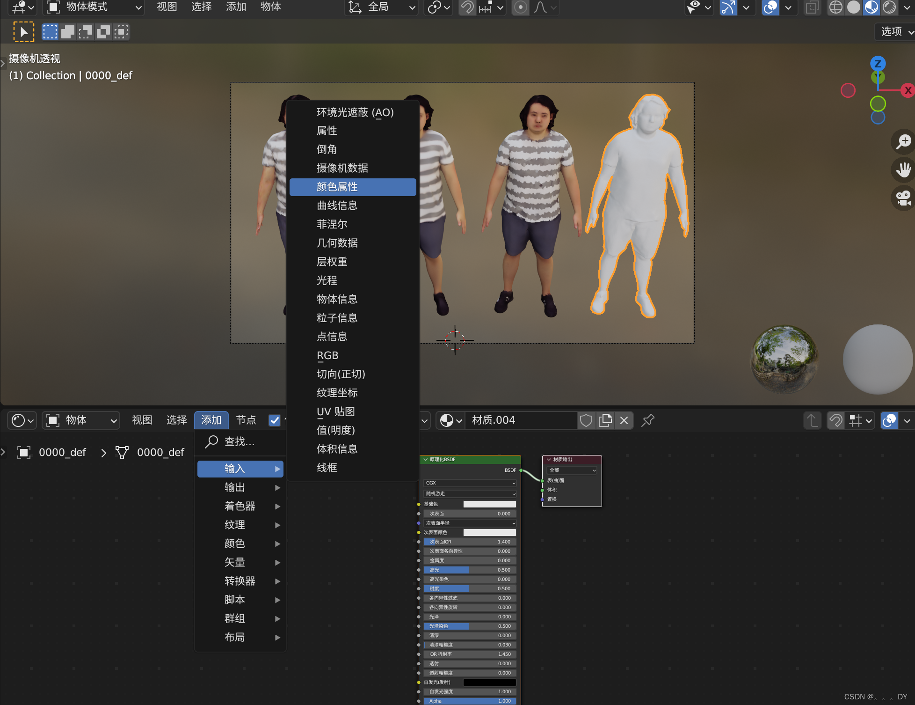The image size is (915, 705).
Task: Click the zoom magnifier icon in viewport sidebar
Action: 903,141
